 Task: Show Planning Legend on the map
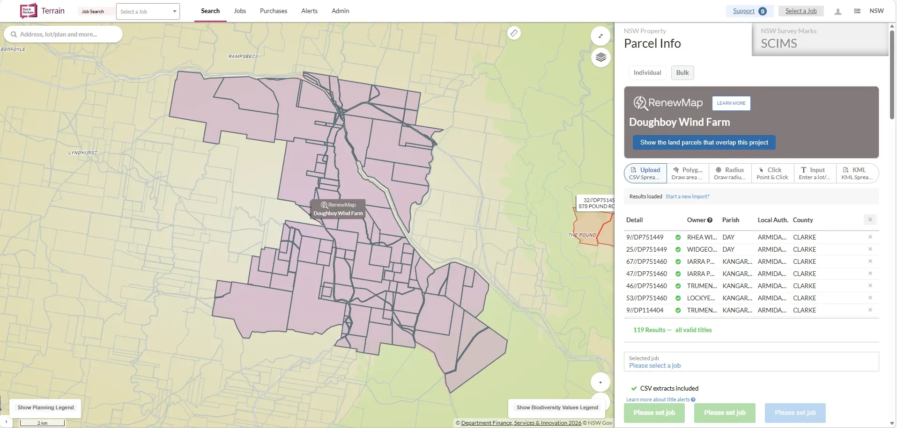pyautogui.click(x=46, y=408)
